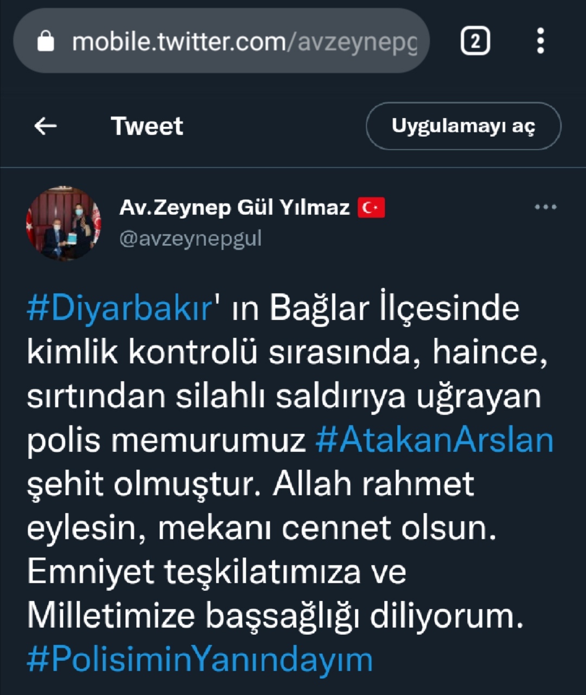This screenshot has height=695, width=586.
Task: Click the @avzeynepgul username handle
Action: 190,238
